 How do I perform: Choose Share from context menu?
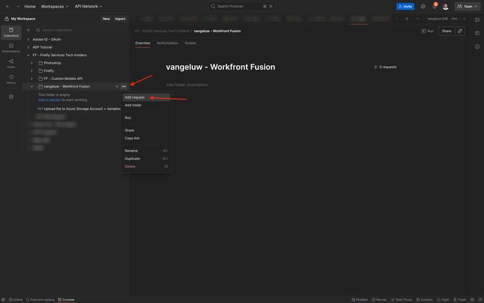tap(146, 130)
